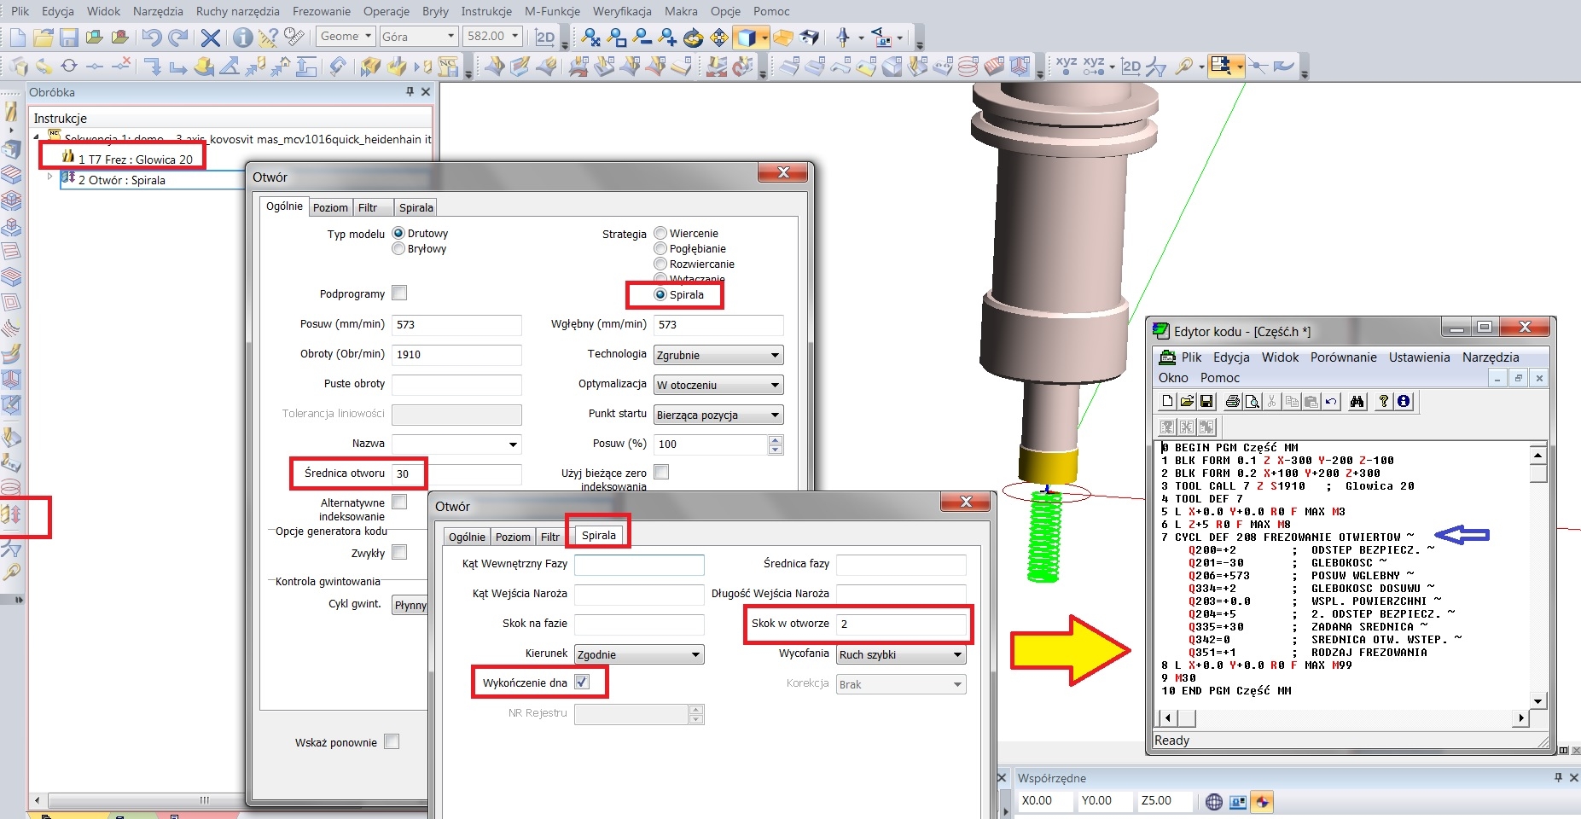
Task: Click the printer icon in Edytor kodu
Action: point(1232,401)
